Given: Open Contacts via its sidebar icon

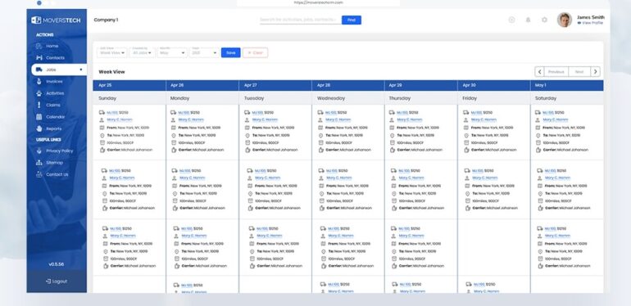Looking at the screenshot, I should coord(39,58).
